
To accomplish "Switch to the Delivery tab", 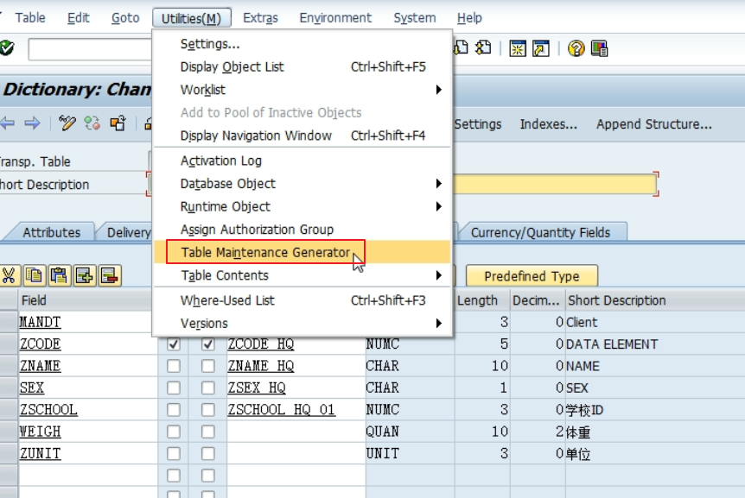I will click(128, 232).
